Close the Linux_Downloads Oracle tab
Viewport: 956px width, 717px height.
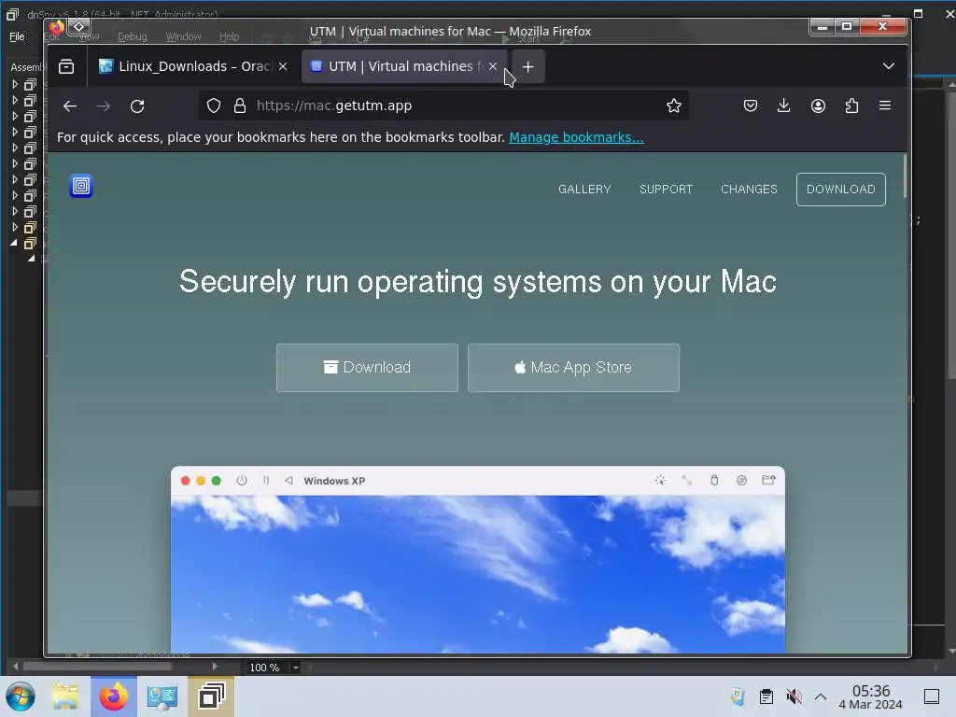pyautogui.click(x=283, y=66)
